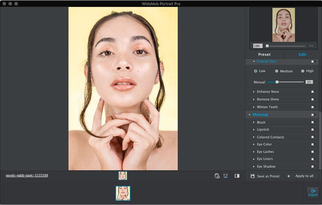
Task: Click the plus icon on Apply to all
Action: pyautogui.click(x=289, y=176)
